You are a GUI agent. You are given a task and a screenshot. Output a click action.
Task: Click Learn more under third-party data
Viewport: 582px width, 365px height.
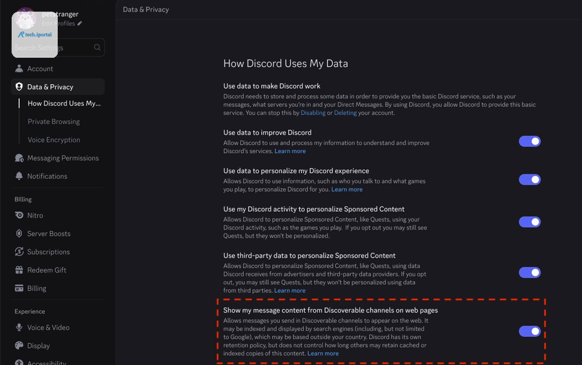[x=290, y=290]
